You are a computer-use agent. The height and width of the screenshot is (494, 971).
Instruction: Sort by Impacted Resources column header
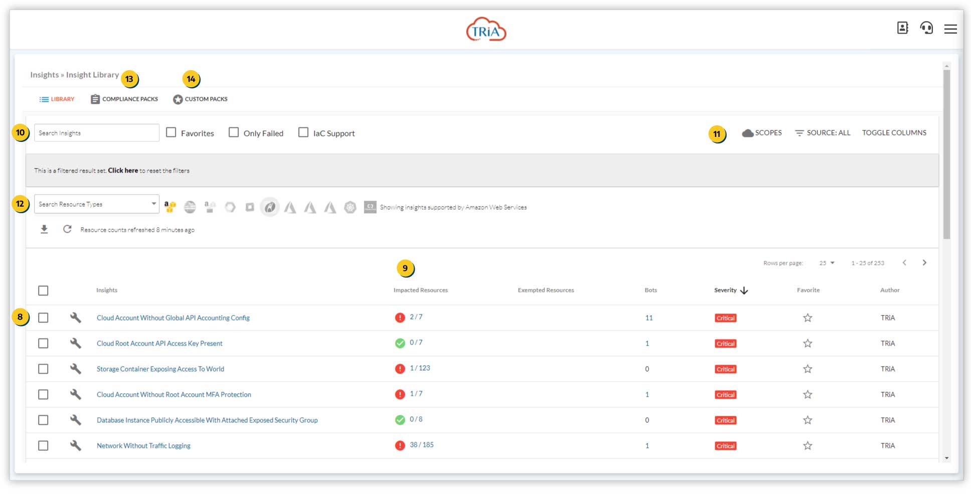(421, 290)
